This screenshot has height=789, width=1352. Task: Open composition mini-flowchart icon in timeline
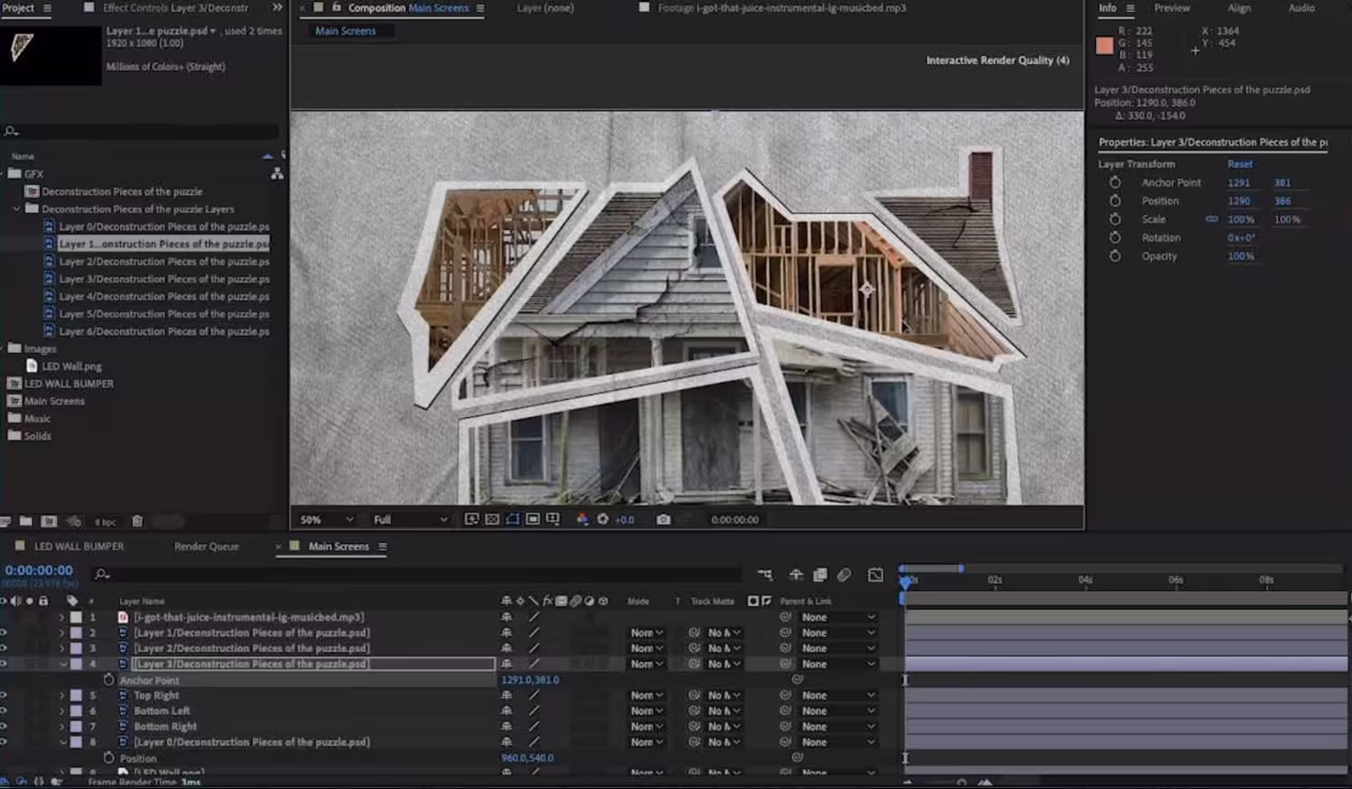click(x=764, y=575)
